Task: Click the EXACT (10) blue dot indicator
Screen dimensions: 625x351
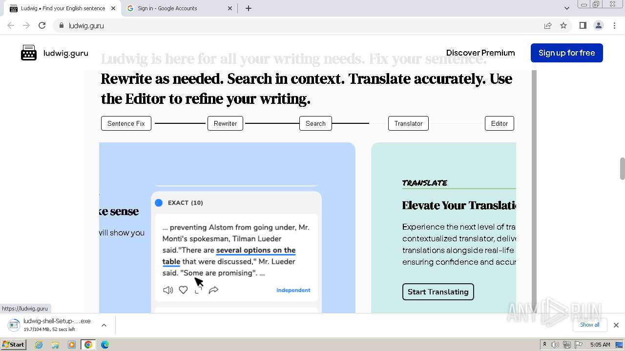Action: 159,203
